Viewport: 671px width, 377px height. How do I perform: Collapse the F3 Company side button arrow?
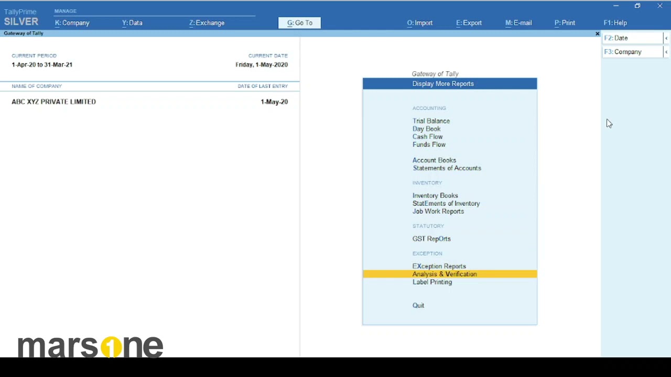pyautogui.click(x=666, y=52)
